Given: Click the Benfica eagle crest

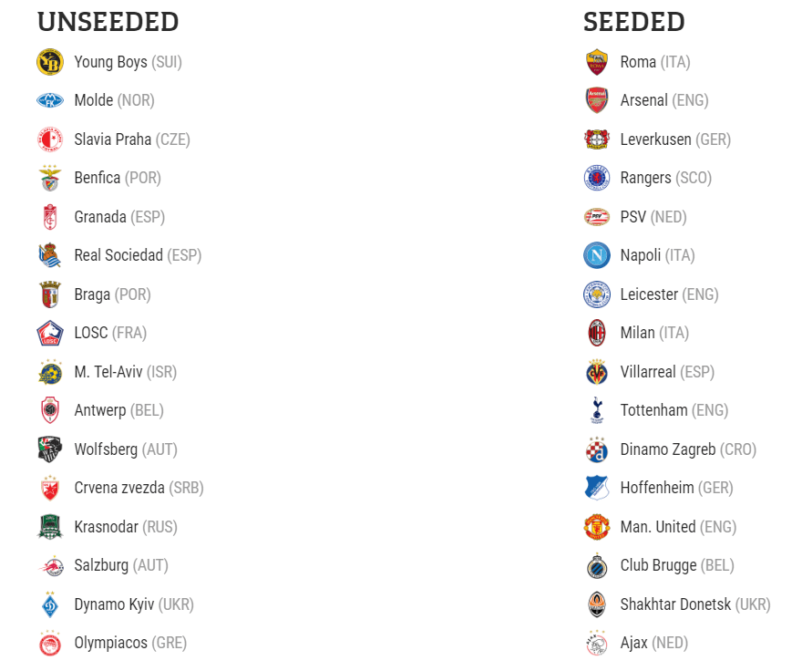Looking at the screenshot, I should click(x=50, y=178).
